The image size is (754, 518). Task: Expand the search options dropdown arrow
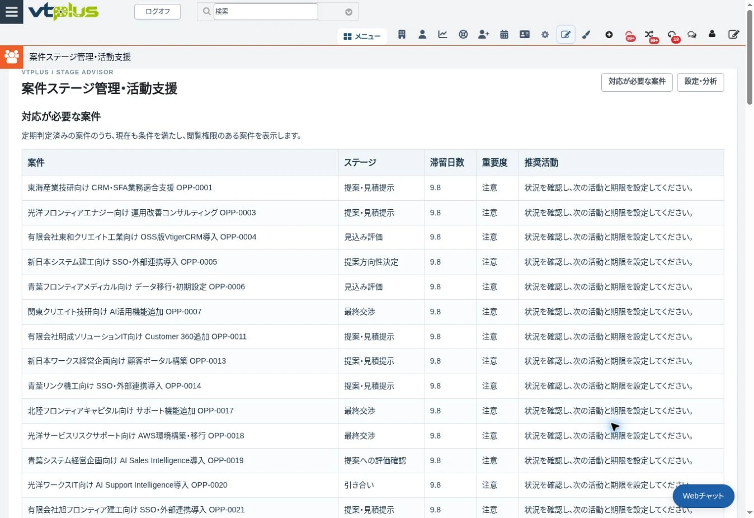[348, 12]
